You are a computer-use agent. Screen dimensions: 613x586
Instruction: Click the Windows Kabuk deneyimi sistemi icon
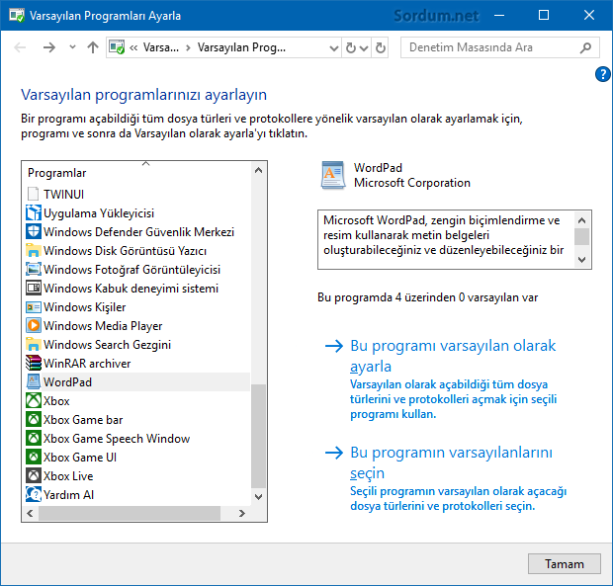(34, 288)
